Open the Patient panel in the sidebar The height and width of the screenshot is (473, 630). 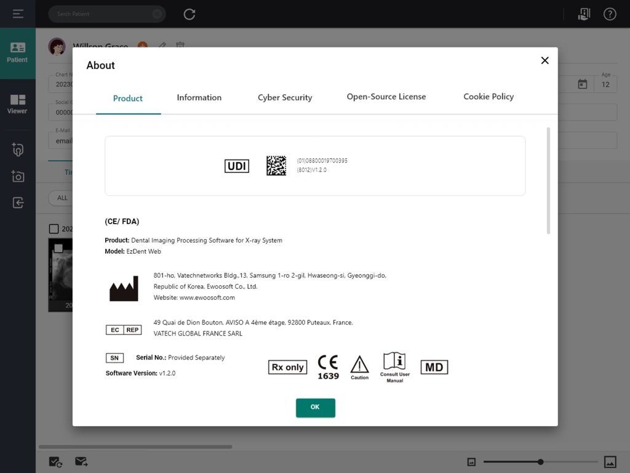[17, 52]
